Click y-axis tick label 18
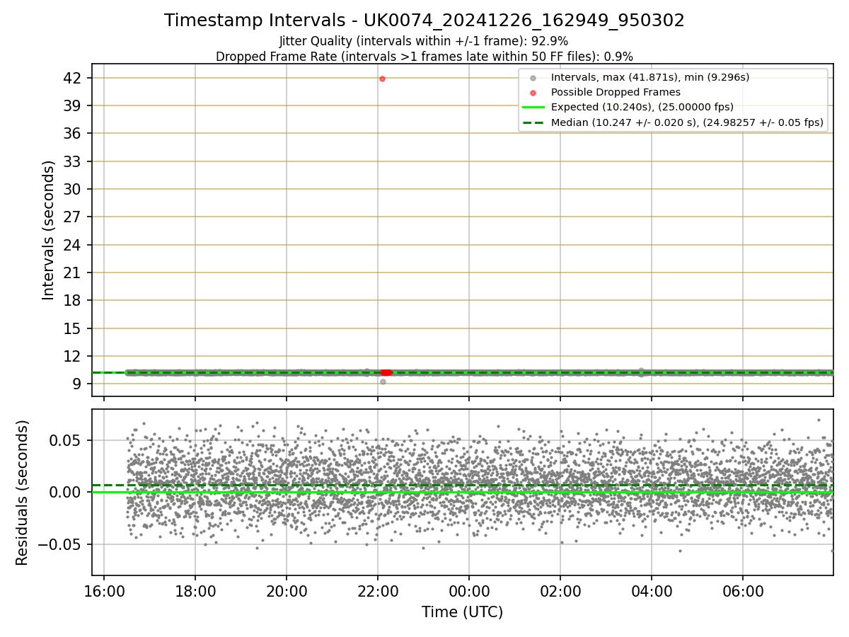 [x=72, y=300]
